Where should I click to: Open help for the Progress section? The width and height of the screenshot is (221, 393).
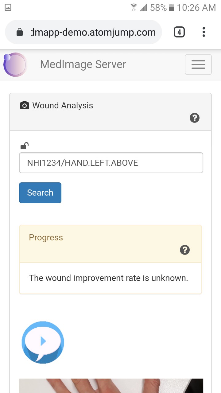click(185, 250)
